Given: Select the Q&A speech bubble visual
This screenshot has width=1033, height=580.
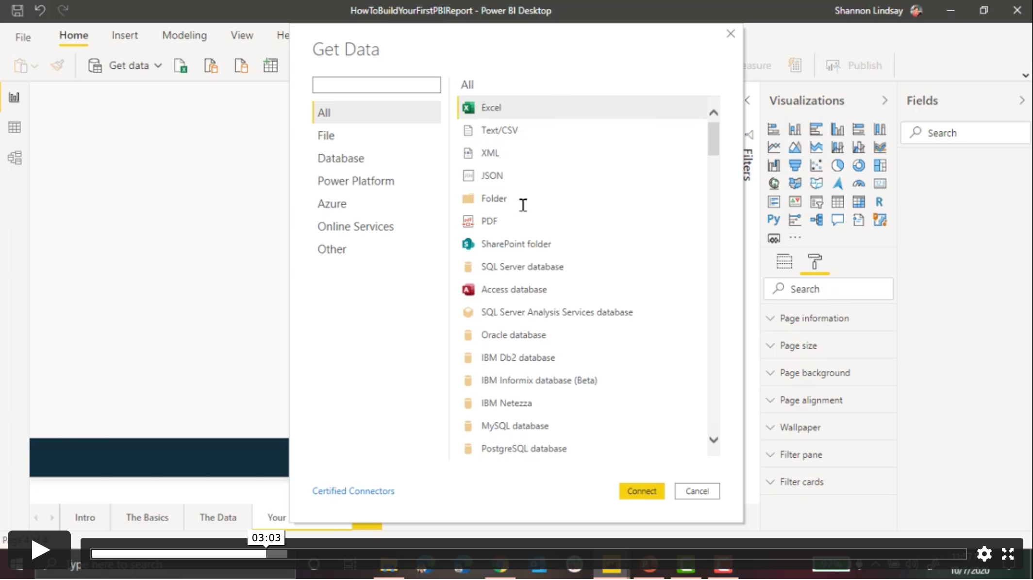Looking at the screenshot, I should (x=837, y=220).
